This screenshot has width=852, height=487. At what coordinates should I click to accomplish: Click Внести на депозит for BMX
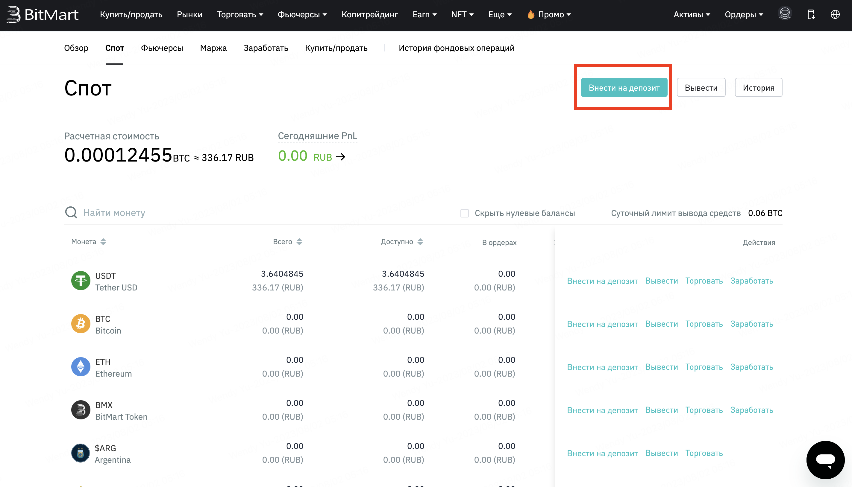(x=602, y=410)
